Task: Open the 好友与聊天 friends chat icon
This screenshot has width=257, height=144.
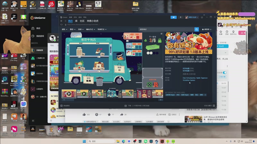Action: point(214,106)
